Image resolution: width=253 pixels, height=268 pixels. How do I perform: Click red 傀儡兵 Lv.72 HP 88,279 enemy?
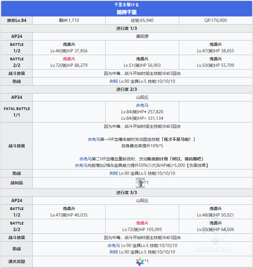[x=69, y=59]
